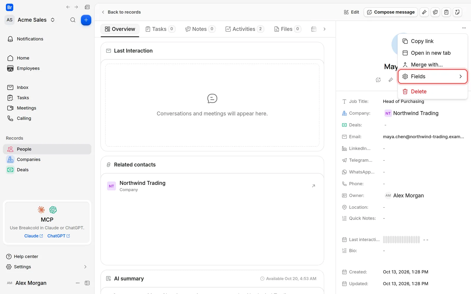
Task: Open the Deals records section
Action: coord(47,170)
